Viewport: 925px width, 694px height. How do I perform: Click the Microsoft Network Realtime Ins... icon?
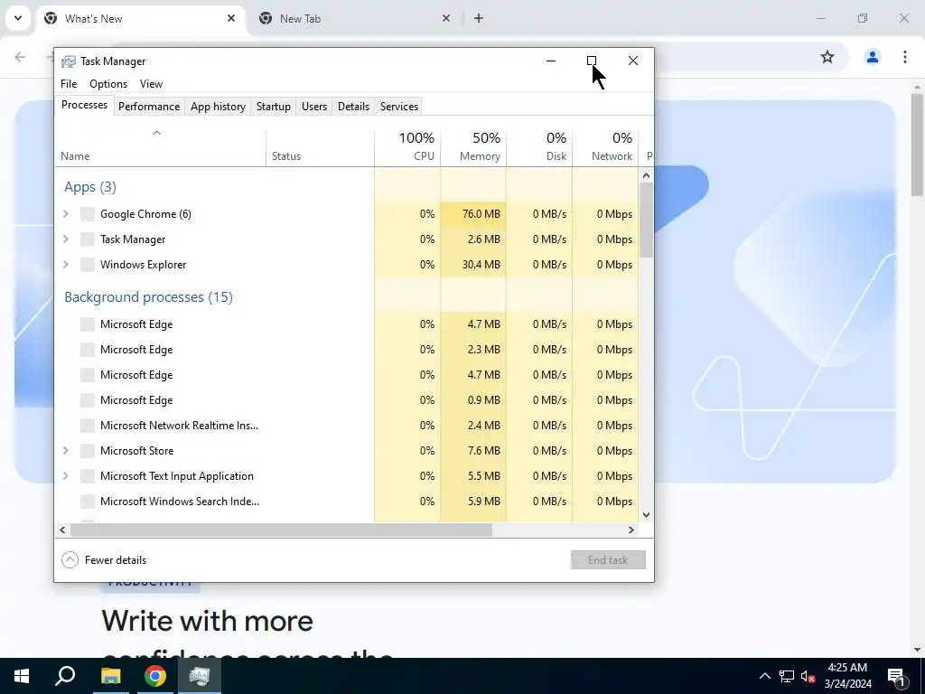point(88,426)
